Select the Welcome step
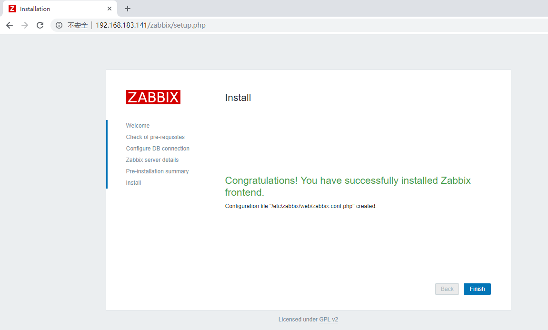The height and width of the screenshot is (330, 548). (138, 126)
